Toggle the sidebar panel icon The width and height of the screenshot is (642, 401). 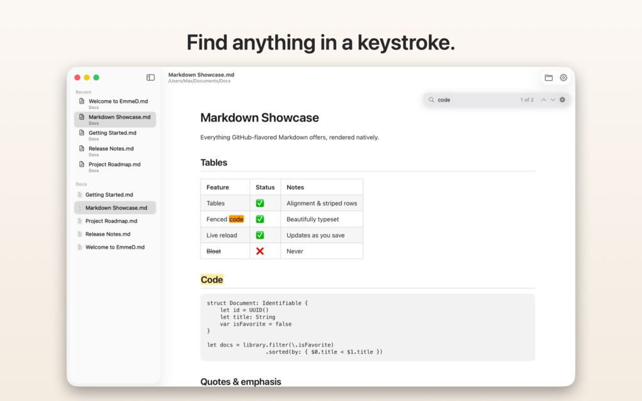pyautogui.click(x=150, y=77)
